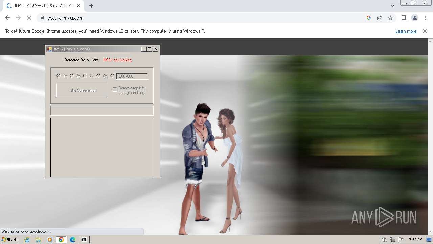This screenshot has width=433, height=244.
Task: Open a new browser tab
Action: click(x=91, y=6)
